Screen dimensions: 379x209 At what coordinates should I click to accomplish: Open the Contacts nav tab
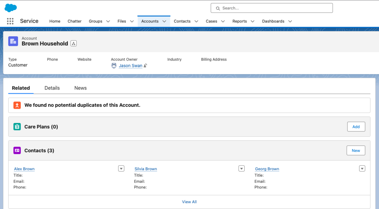(x=182, y=21)
